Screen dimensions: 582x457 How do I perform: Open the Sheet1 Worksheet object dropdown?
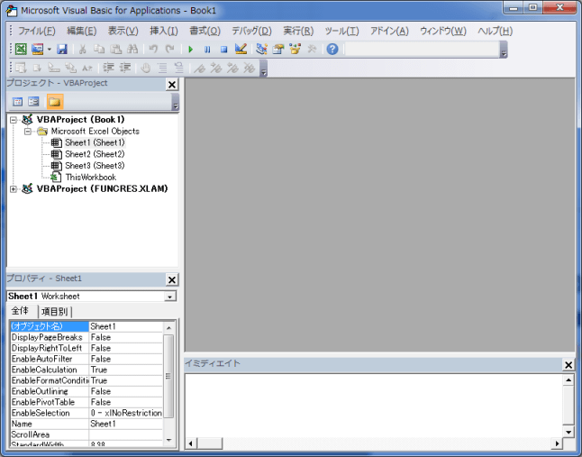(x=170, y=297)
